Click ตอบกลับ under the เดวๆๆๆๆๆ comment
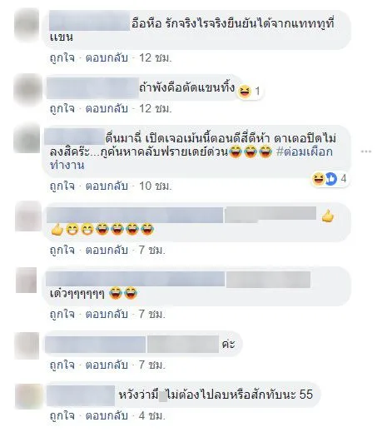The width and height of the screenshot is (382, 432). (x=107, y=314)
